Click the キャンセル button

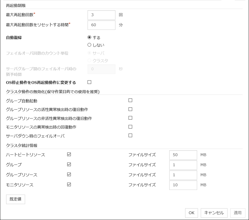coord(214,213)
